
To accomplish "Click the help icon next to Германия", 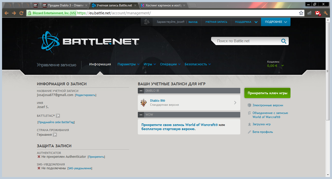I will [x=55, y=135].
